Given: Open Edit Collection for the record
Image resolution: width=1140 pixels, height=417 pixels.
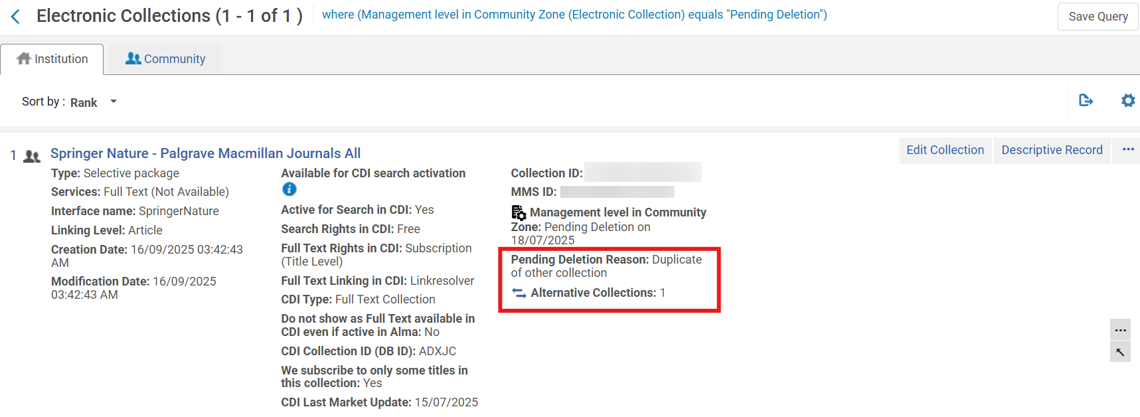Looking at the screenshot, I should pos(945,150).
